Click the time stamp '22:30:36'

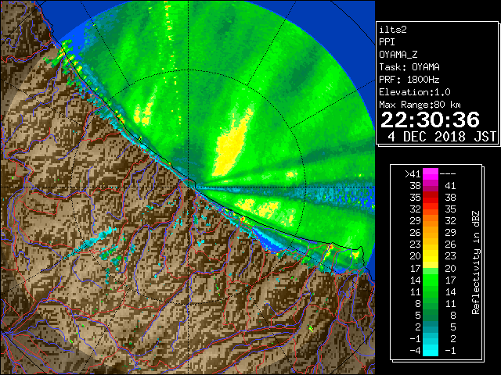(430, 120)
